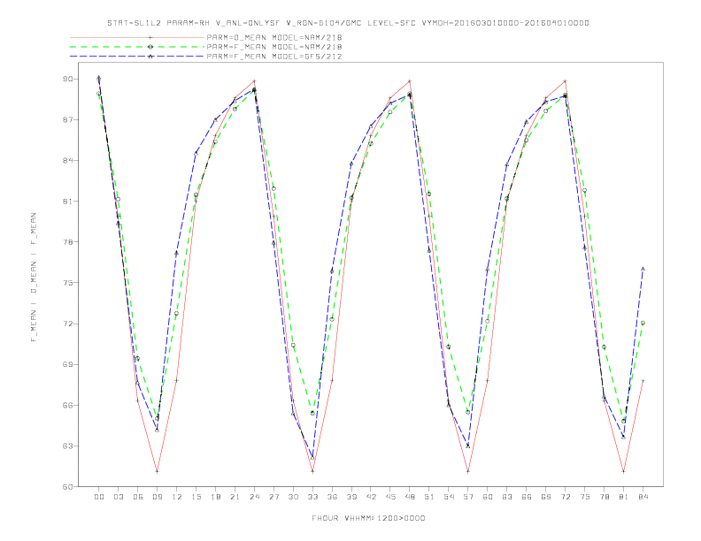Click x-axis forecast hour label 54
This screenshot has height=541, width=701.
pos(449,497)
